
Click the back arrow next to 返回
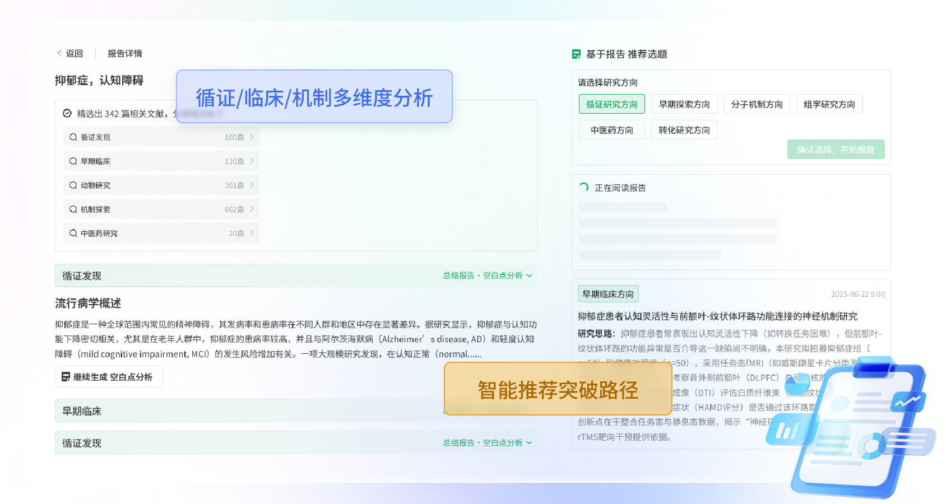tap(59, 53)
